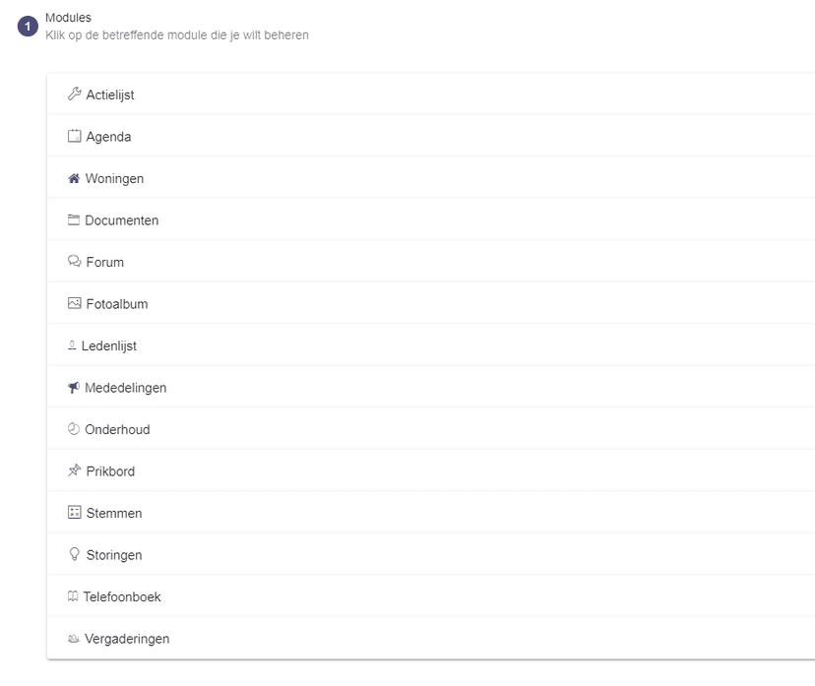
Task: Select the ballot icon next to Stemmen
Action: [74, 513]
